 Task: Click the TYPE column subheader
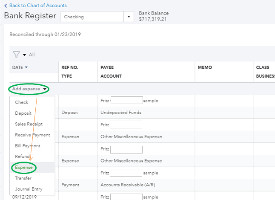66,76
